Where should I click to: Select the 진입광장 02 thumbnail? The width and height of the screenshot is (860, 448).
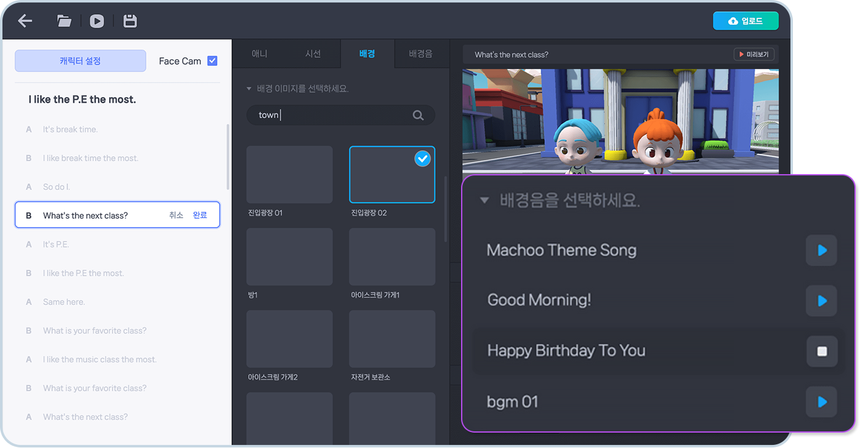392,175
